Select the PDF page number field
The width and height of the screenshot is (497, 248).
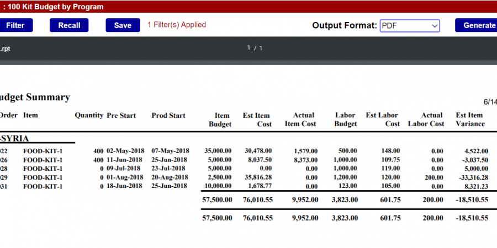tap(249, 48)
